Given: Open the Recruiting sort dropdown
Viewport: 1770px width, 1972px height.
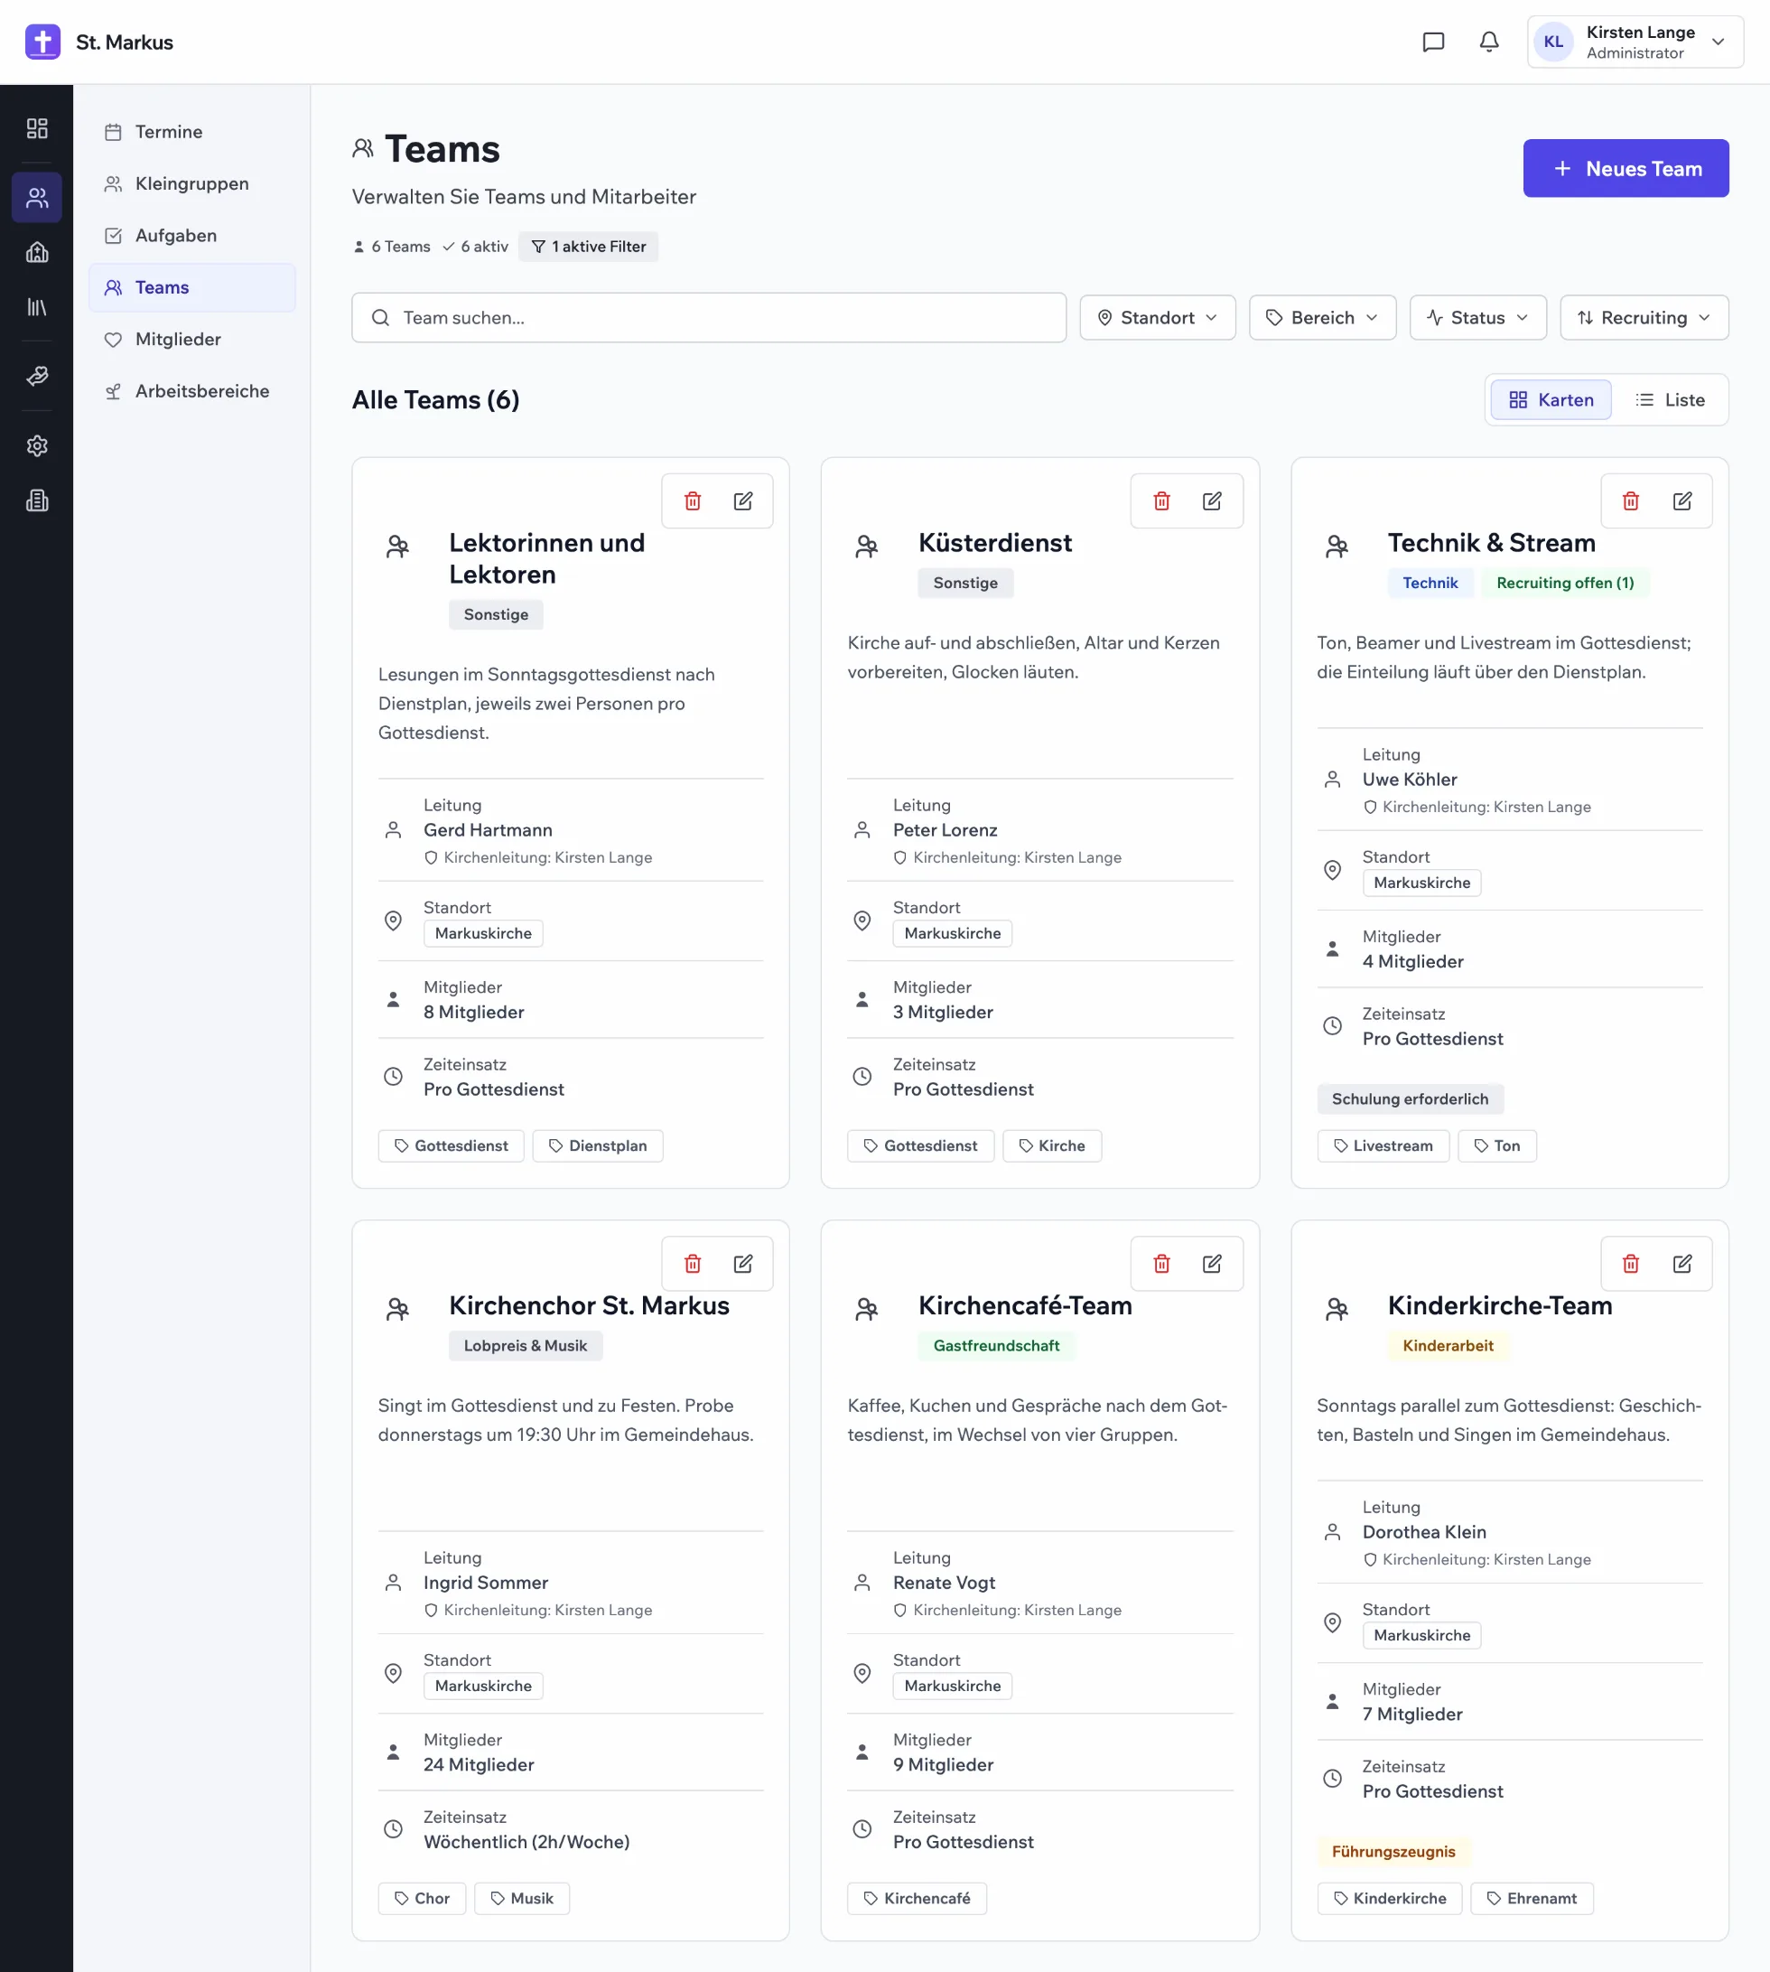Looking at the screenshot, I should point(1644,318).
